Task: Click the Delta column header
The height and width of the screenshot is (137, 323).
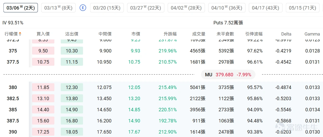Action: point(286,34)
